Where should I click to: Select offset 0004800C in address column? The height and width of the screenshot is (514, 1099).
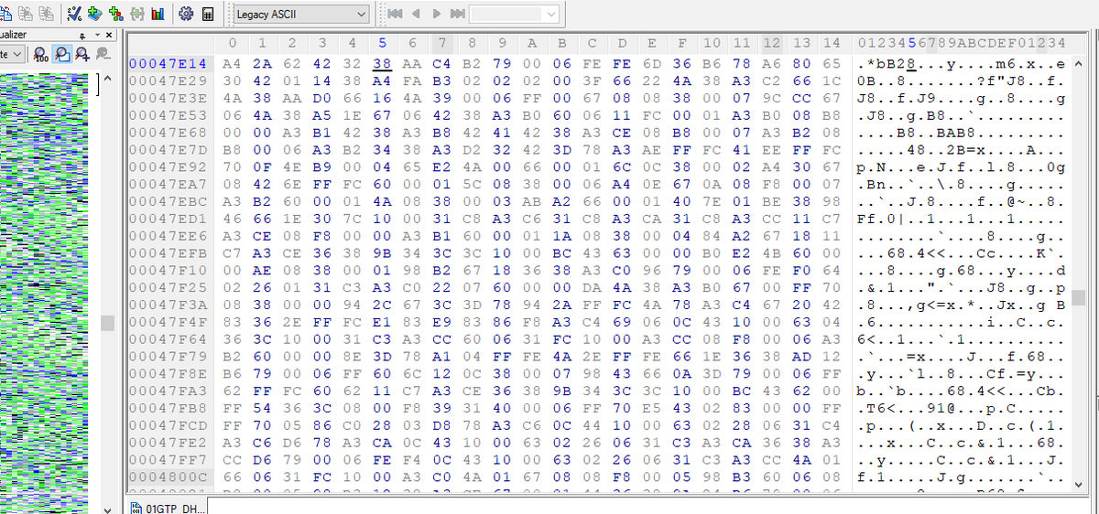pyautogui.click(x=169, y=477)
